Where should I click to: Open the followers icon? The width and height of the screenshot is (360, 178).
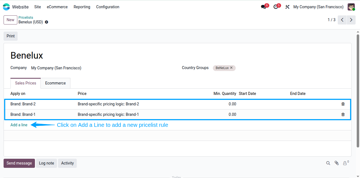point(346,163)
